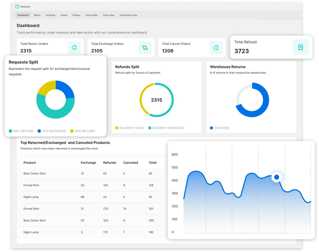This screenshot has width=319, height=252.
Task: Select the Night Lamp row totaling 95
Action: [92, 197]
